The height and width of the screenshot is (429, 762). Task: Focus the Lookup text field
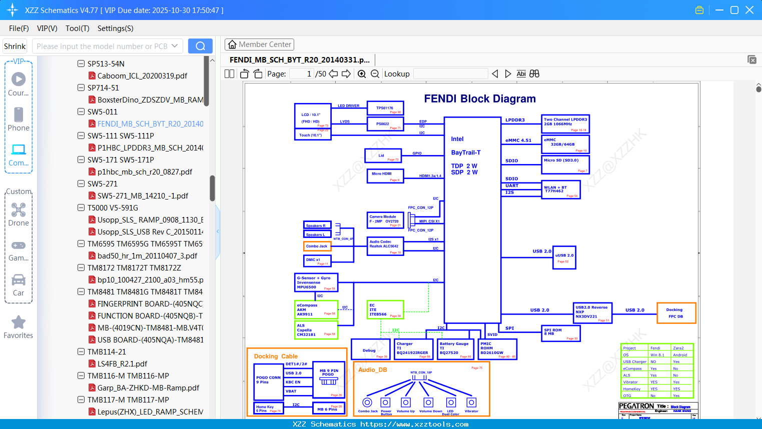pyautogui.click(x=450, y=73)
